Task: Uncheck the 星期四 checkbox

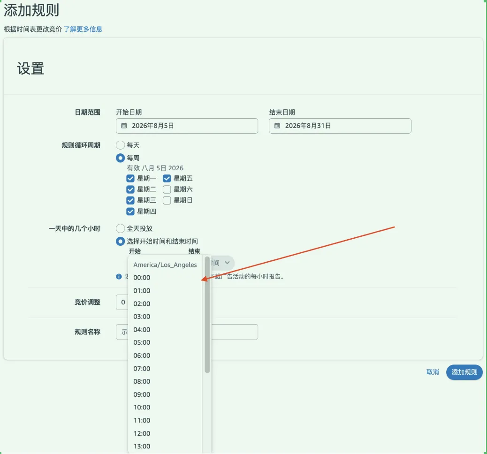Action: coord(130,212)
